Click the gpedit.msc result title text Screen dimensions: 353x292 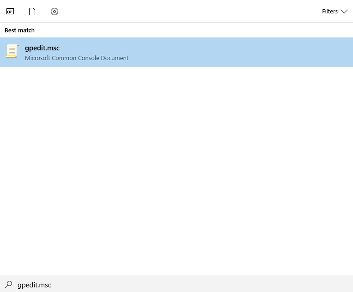(x=42, y=48)
